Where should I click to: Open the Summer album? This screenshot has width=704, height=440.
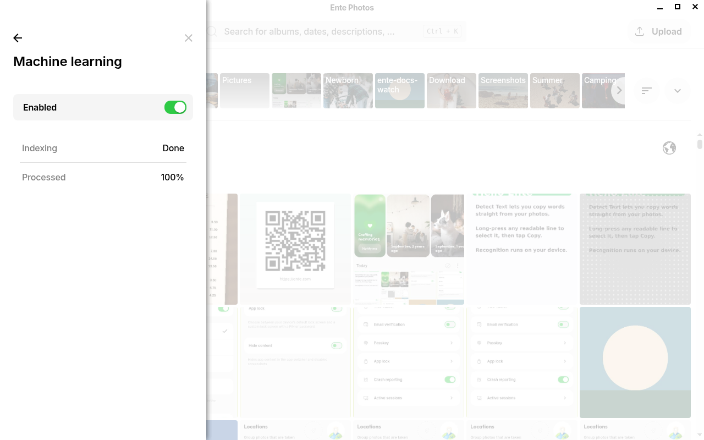(555, 91)
